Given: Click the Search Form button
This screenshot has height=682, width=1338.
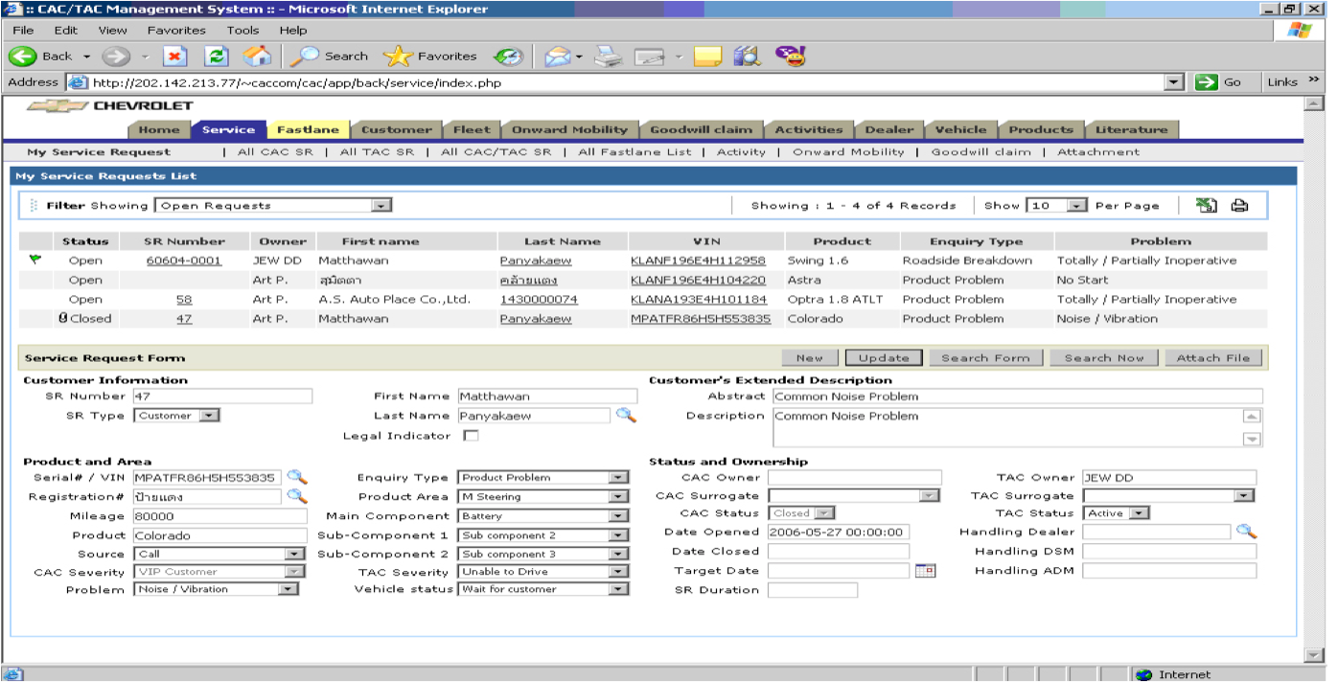Looking at the screenshot, I should (984, 357).
